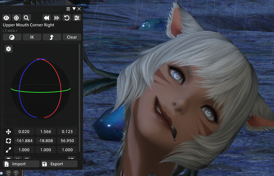Click the rotation field showing -18.808

tap(46, 141)
